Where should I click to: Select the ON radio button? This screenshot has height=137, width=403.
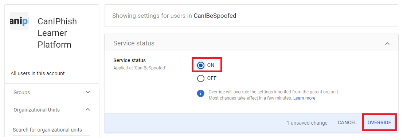(x=201, y=65)
